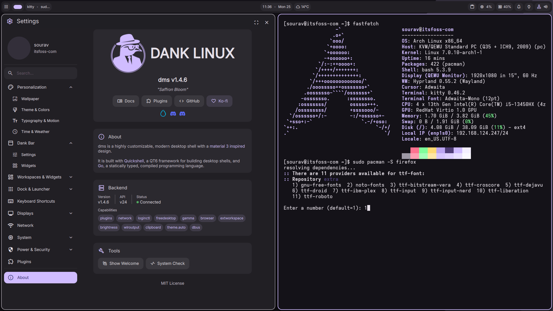This screenshot has width=553, height=311.
Task: Click the clipboard capability chip
Action: 153,227
